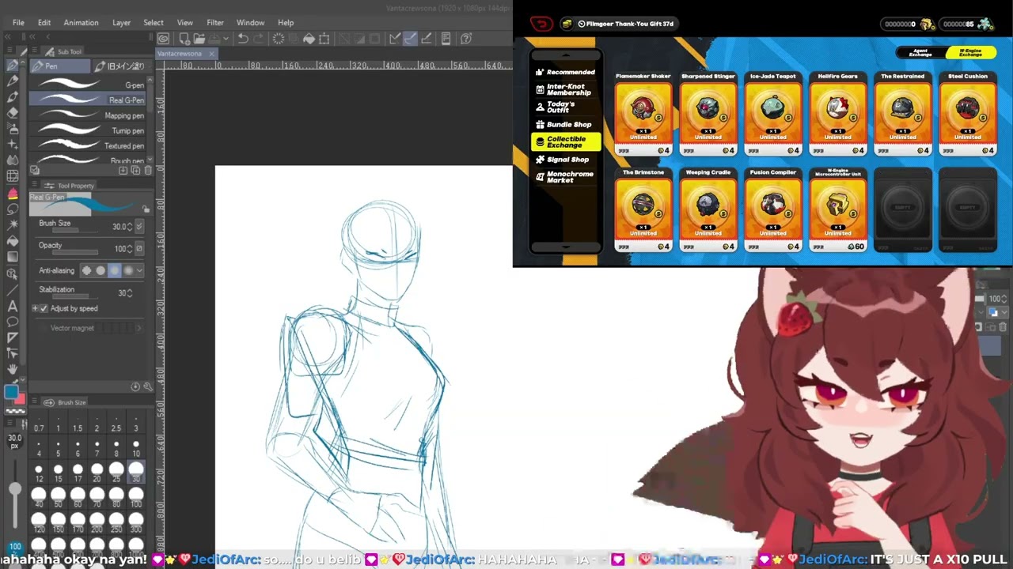This screenshot has width=1013, height=569.
Task: Adjust the Brush Size stepper arrows
Action: point(130,226)
